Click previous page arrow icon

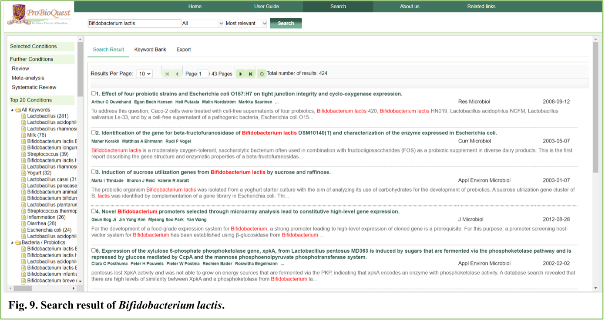(x=177, y=74)
